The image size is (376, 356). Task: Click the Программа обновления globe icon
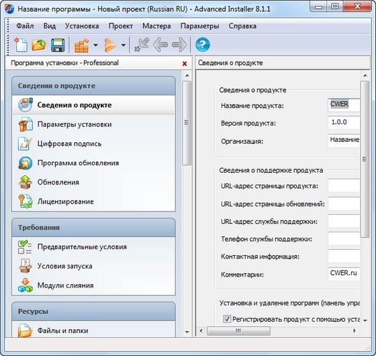26,163
